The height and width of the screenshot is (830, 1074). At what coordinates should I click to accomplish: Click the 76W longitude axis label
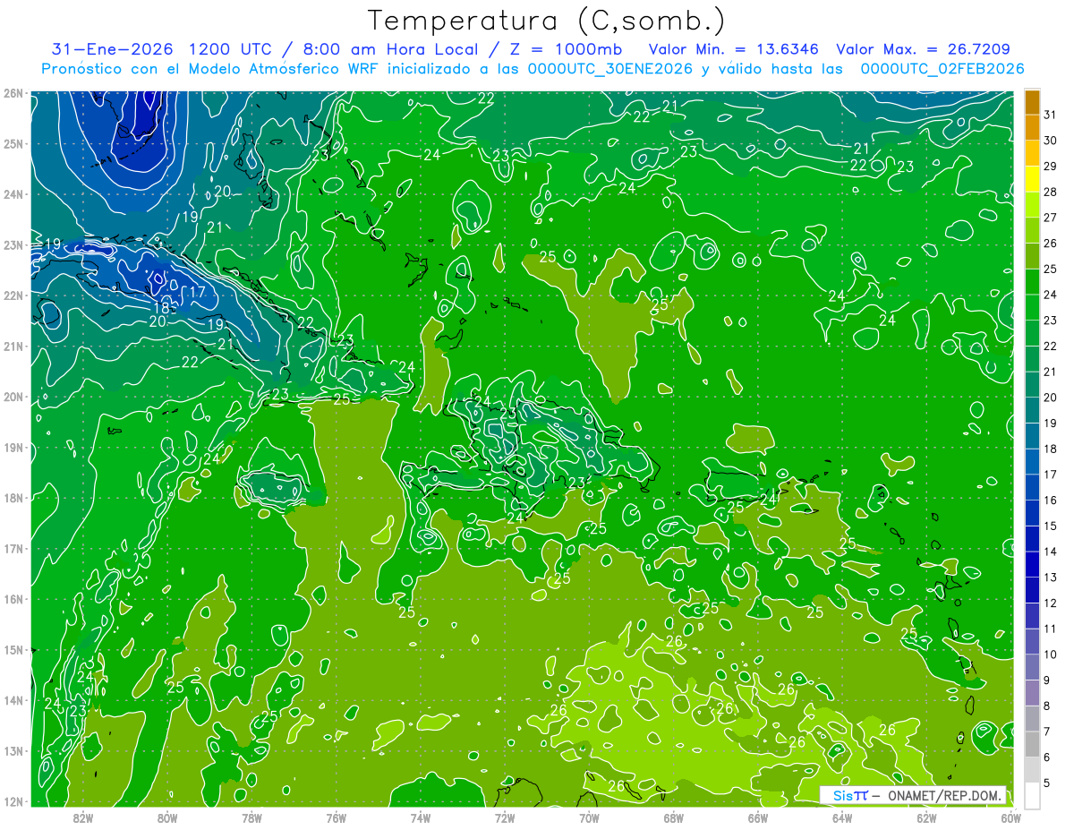click(337, 817)
